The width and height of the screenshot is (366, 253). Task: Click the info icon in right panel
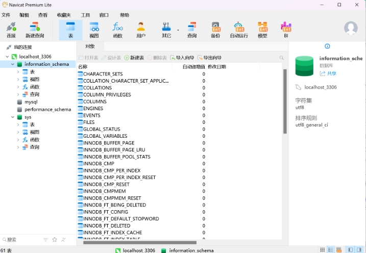tap(327, 46)
